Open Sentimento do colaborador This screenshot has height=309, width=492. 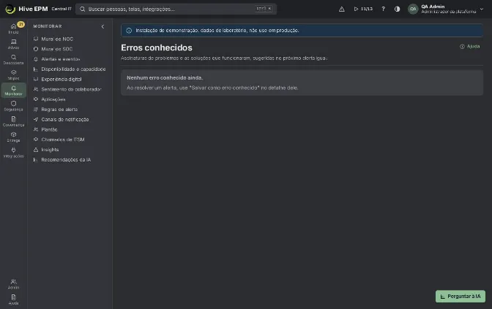coord(70,89)
